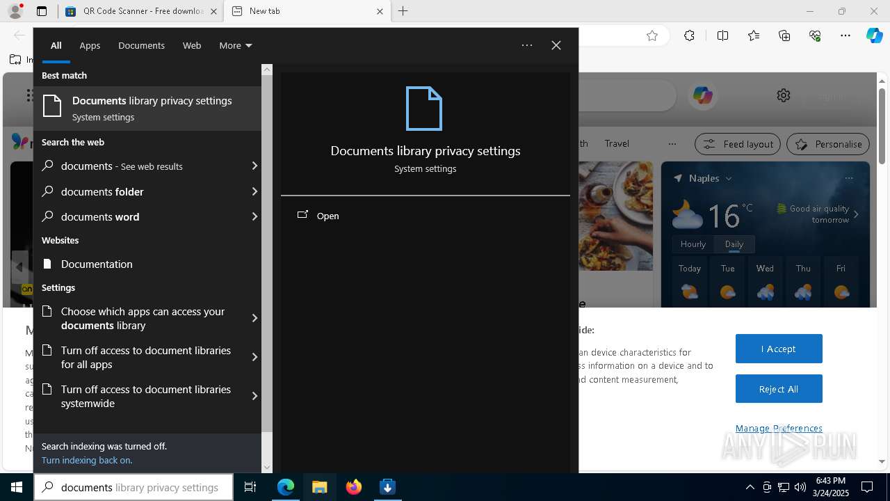Switch to the Web search filter tab
The width and height of the screenshot is (890, 501).
[192, 45]
